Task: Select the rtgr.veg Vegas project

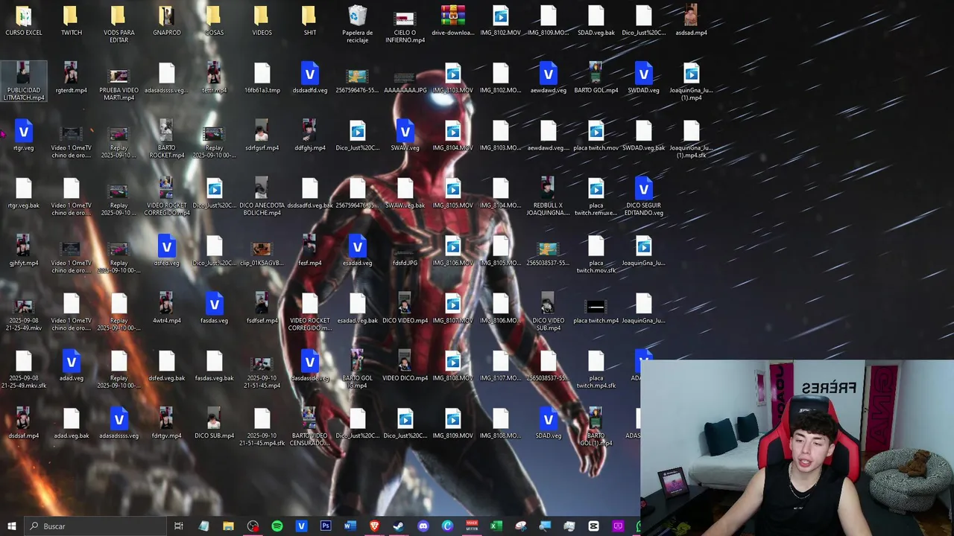Action: tap(24, 135)
